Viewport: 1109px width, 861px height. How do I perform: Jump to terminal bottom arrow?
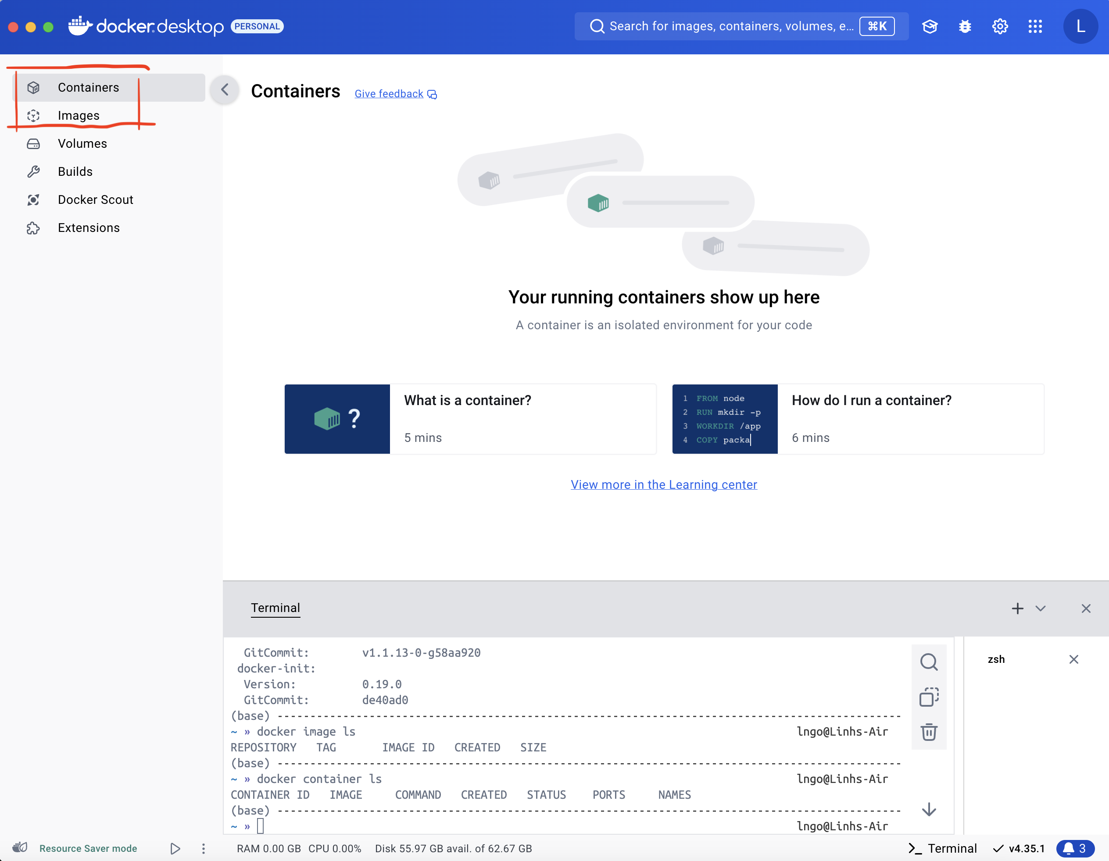point(929,810)
